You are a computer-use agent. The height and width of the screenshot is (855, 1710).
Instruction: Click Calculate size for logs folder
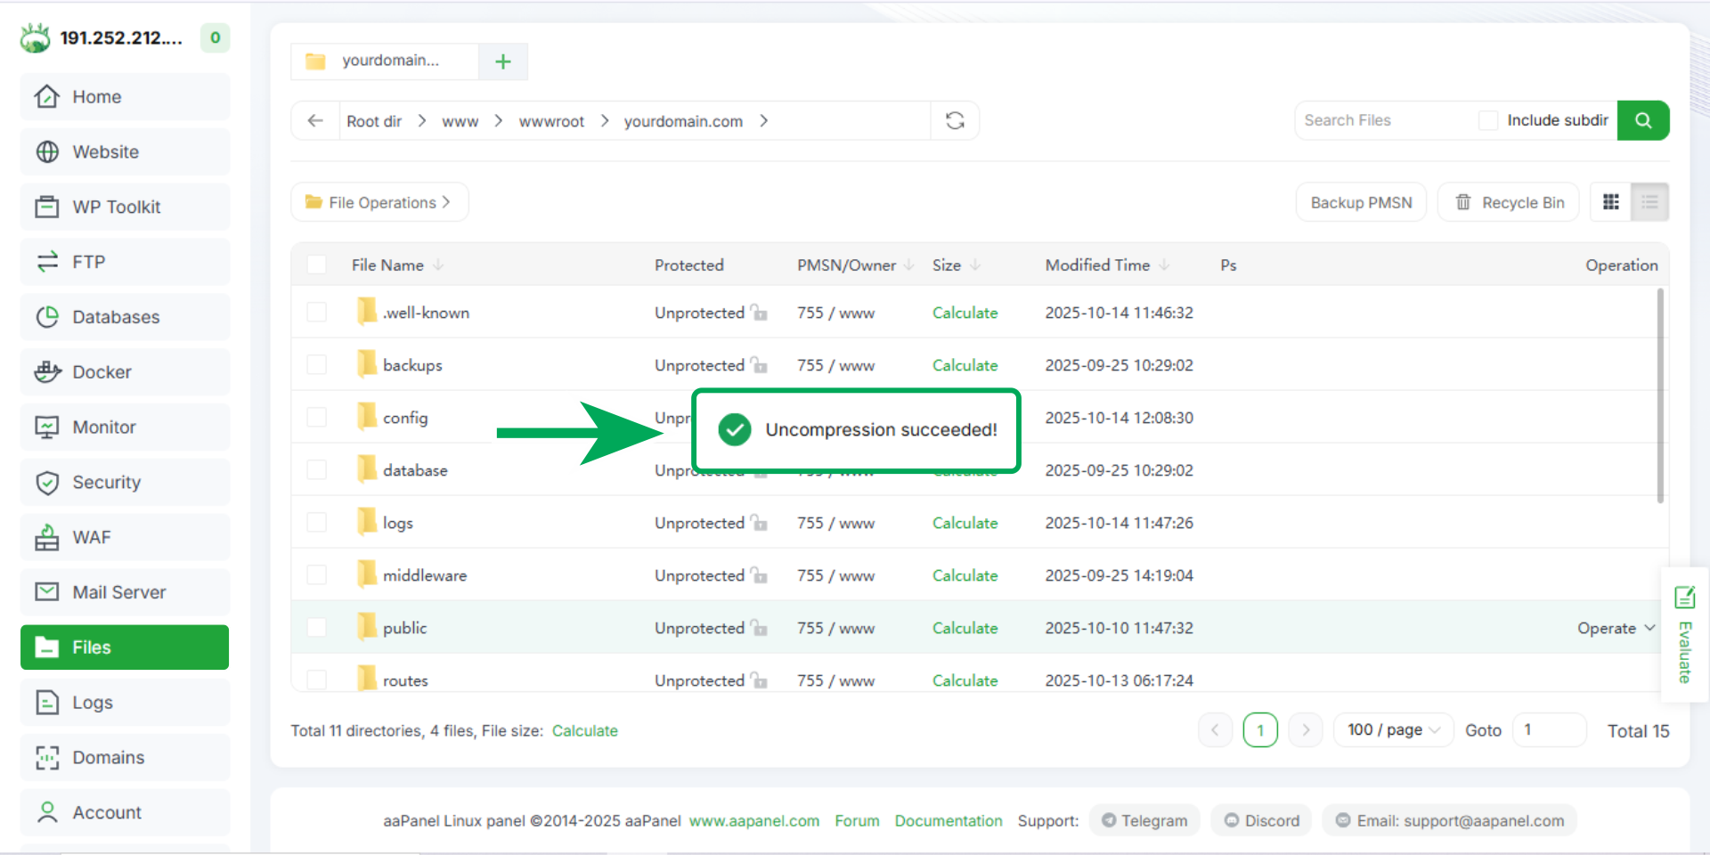965,523
